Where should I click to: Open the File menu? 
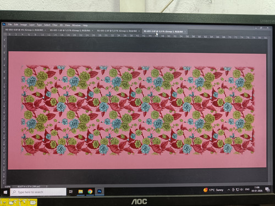[10, 24]
